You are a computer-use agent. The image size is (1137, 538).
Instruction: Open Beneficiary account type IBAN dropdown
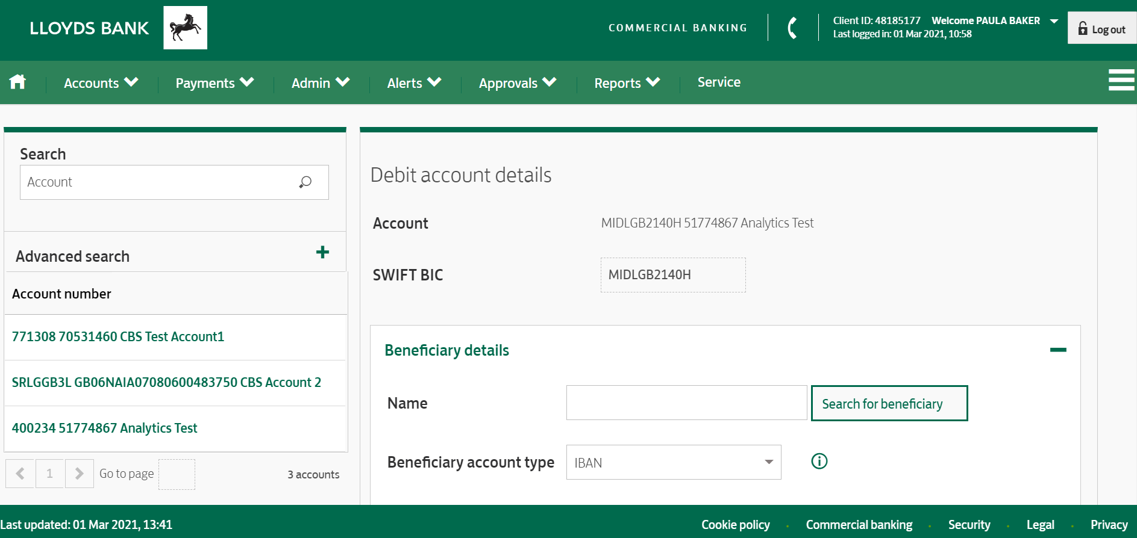pyautogui.click(x=674, y=462)
